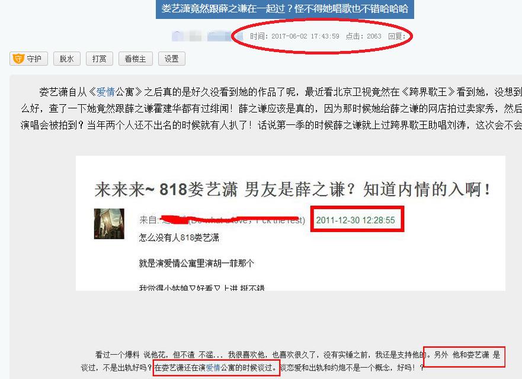Click the 点击: 2063 view count
Image resolution: width=522 pixels, height=379 pixels.
tap(364, 36)
